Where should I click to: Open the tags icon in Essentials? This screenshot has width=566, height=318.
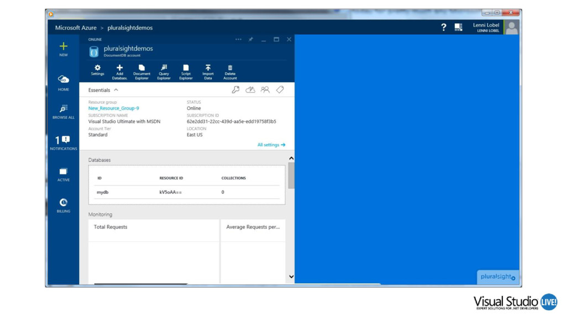point(280,90)
